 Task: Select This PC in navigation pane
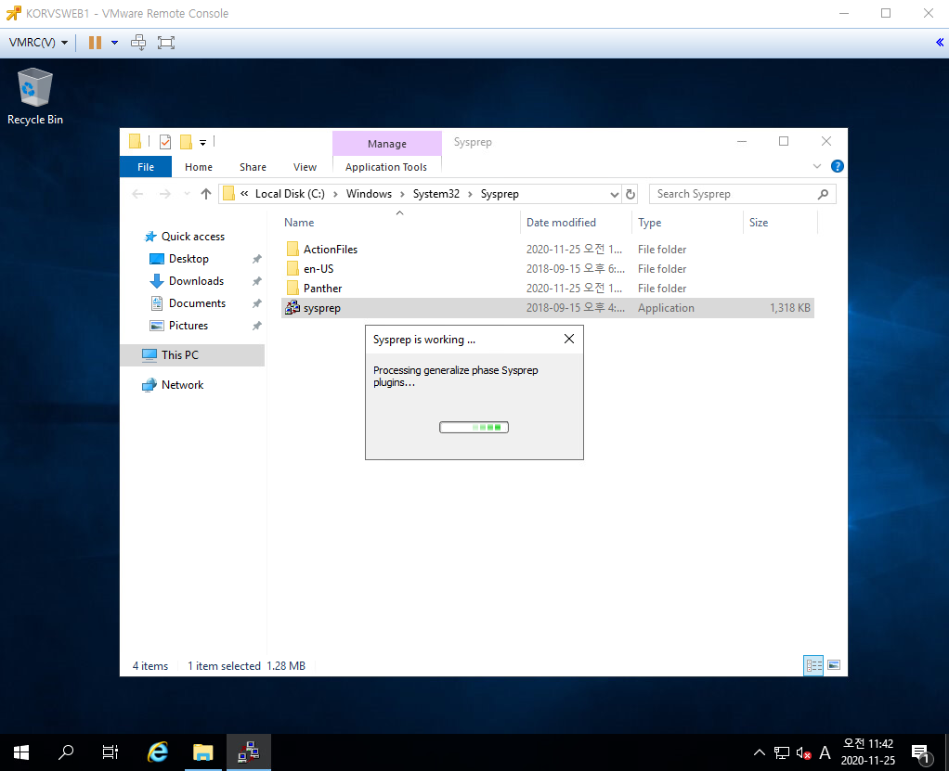192,355
